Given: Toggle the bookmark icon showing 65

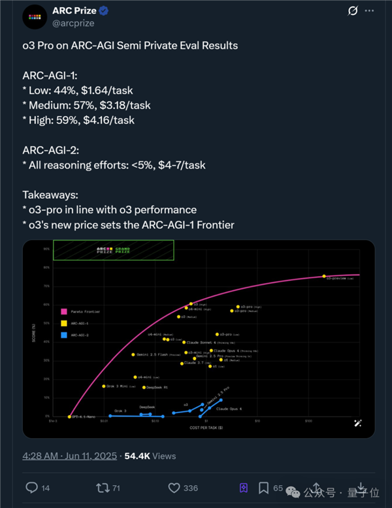Looking at the screenshot, I should (x=263, y=488).
